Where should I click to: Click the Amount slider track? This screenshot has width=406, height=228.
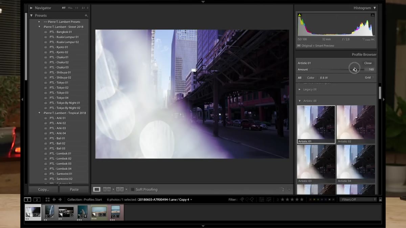[338, 69]
